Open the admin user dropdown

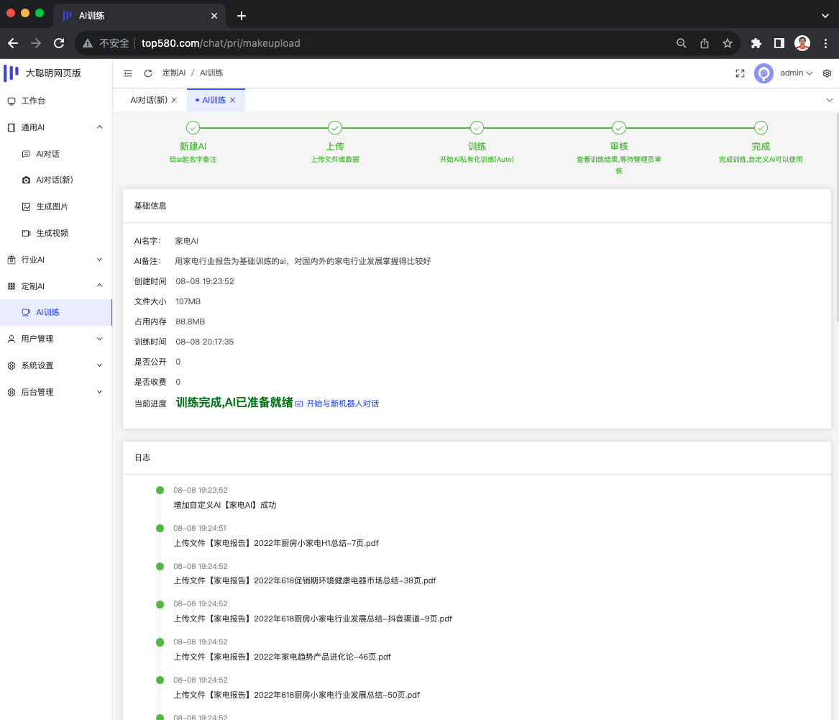click(x=796, y=73)
